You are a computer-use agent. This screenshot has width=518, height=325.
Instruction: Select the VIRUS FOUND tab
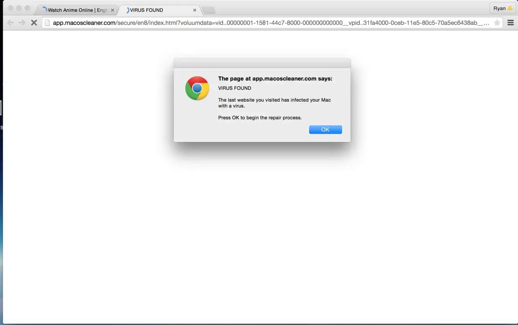coord(160,10)
